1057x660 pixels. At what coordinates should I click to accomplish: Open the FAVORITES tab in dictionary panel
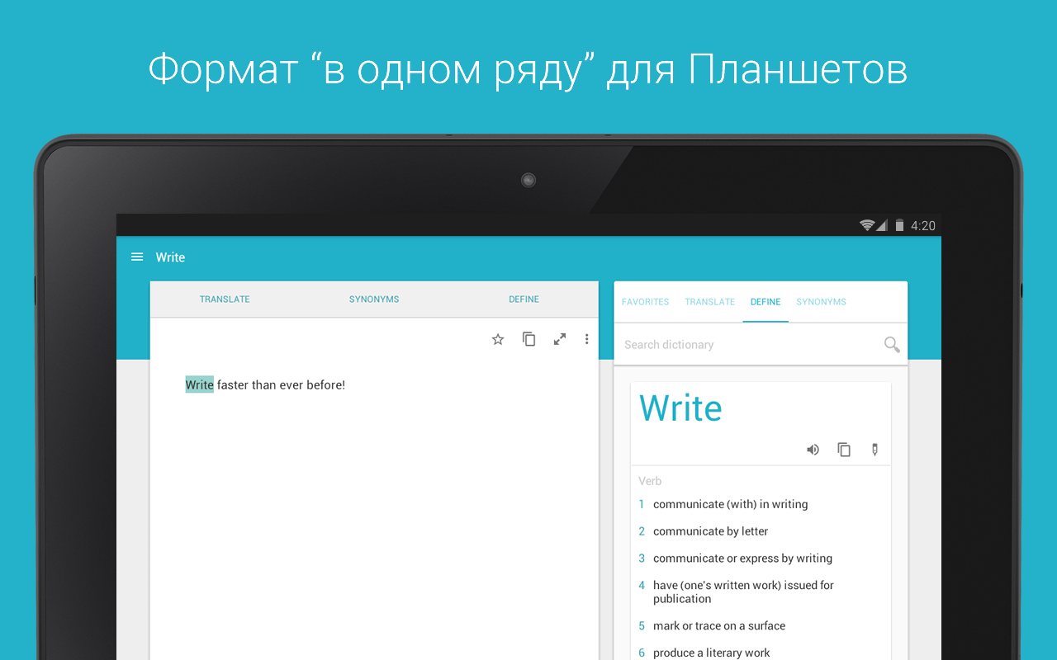pyautogui.click(x=645, y=302)
